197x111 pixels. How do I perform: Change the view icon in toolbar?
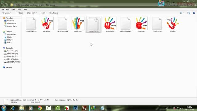[x=181, y=13]
